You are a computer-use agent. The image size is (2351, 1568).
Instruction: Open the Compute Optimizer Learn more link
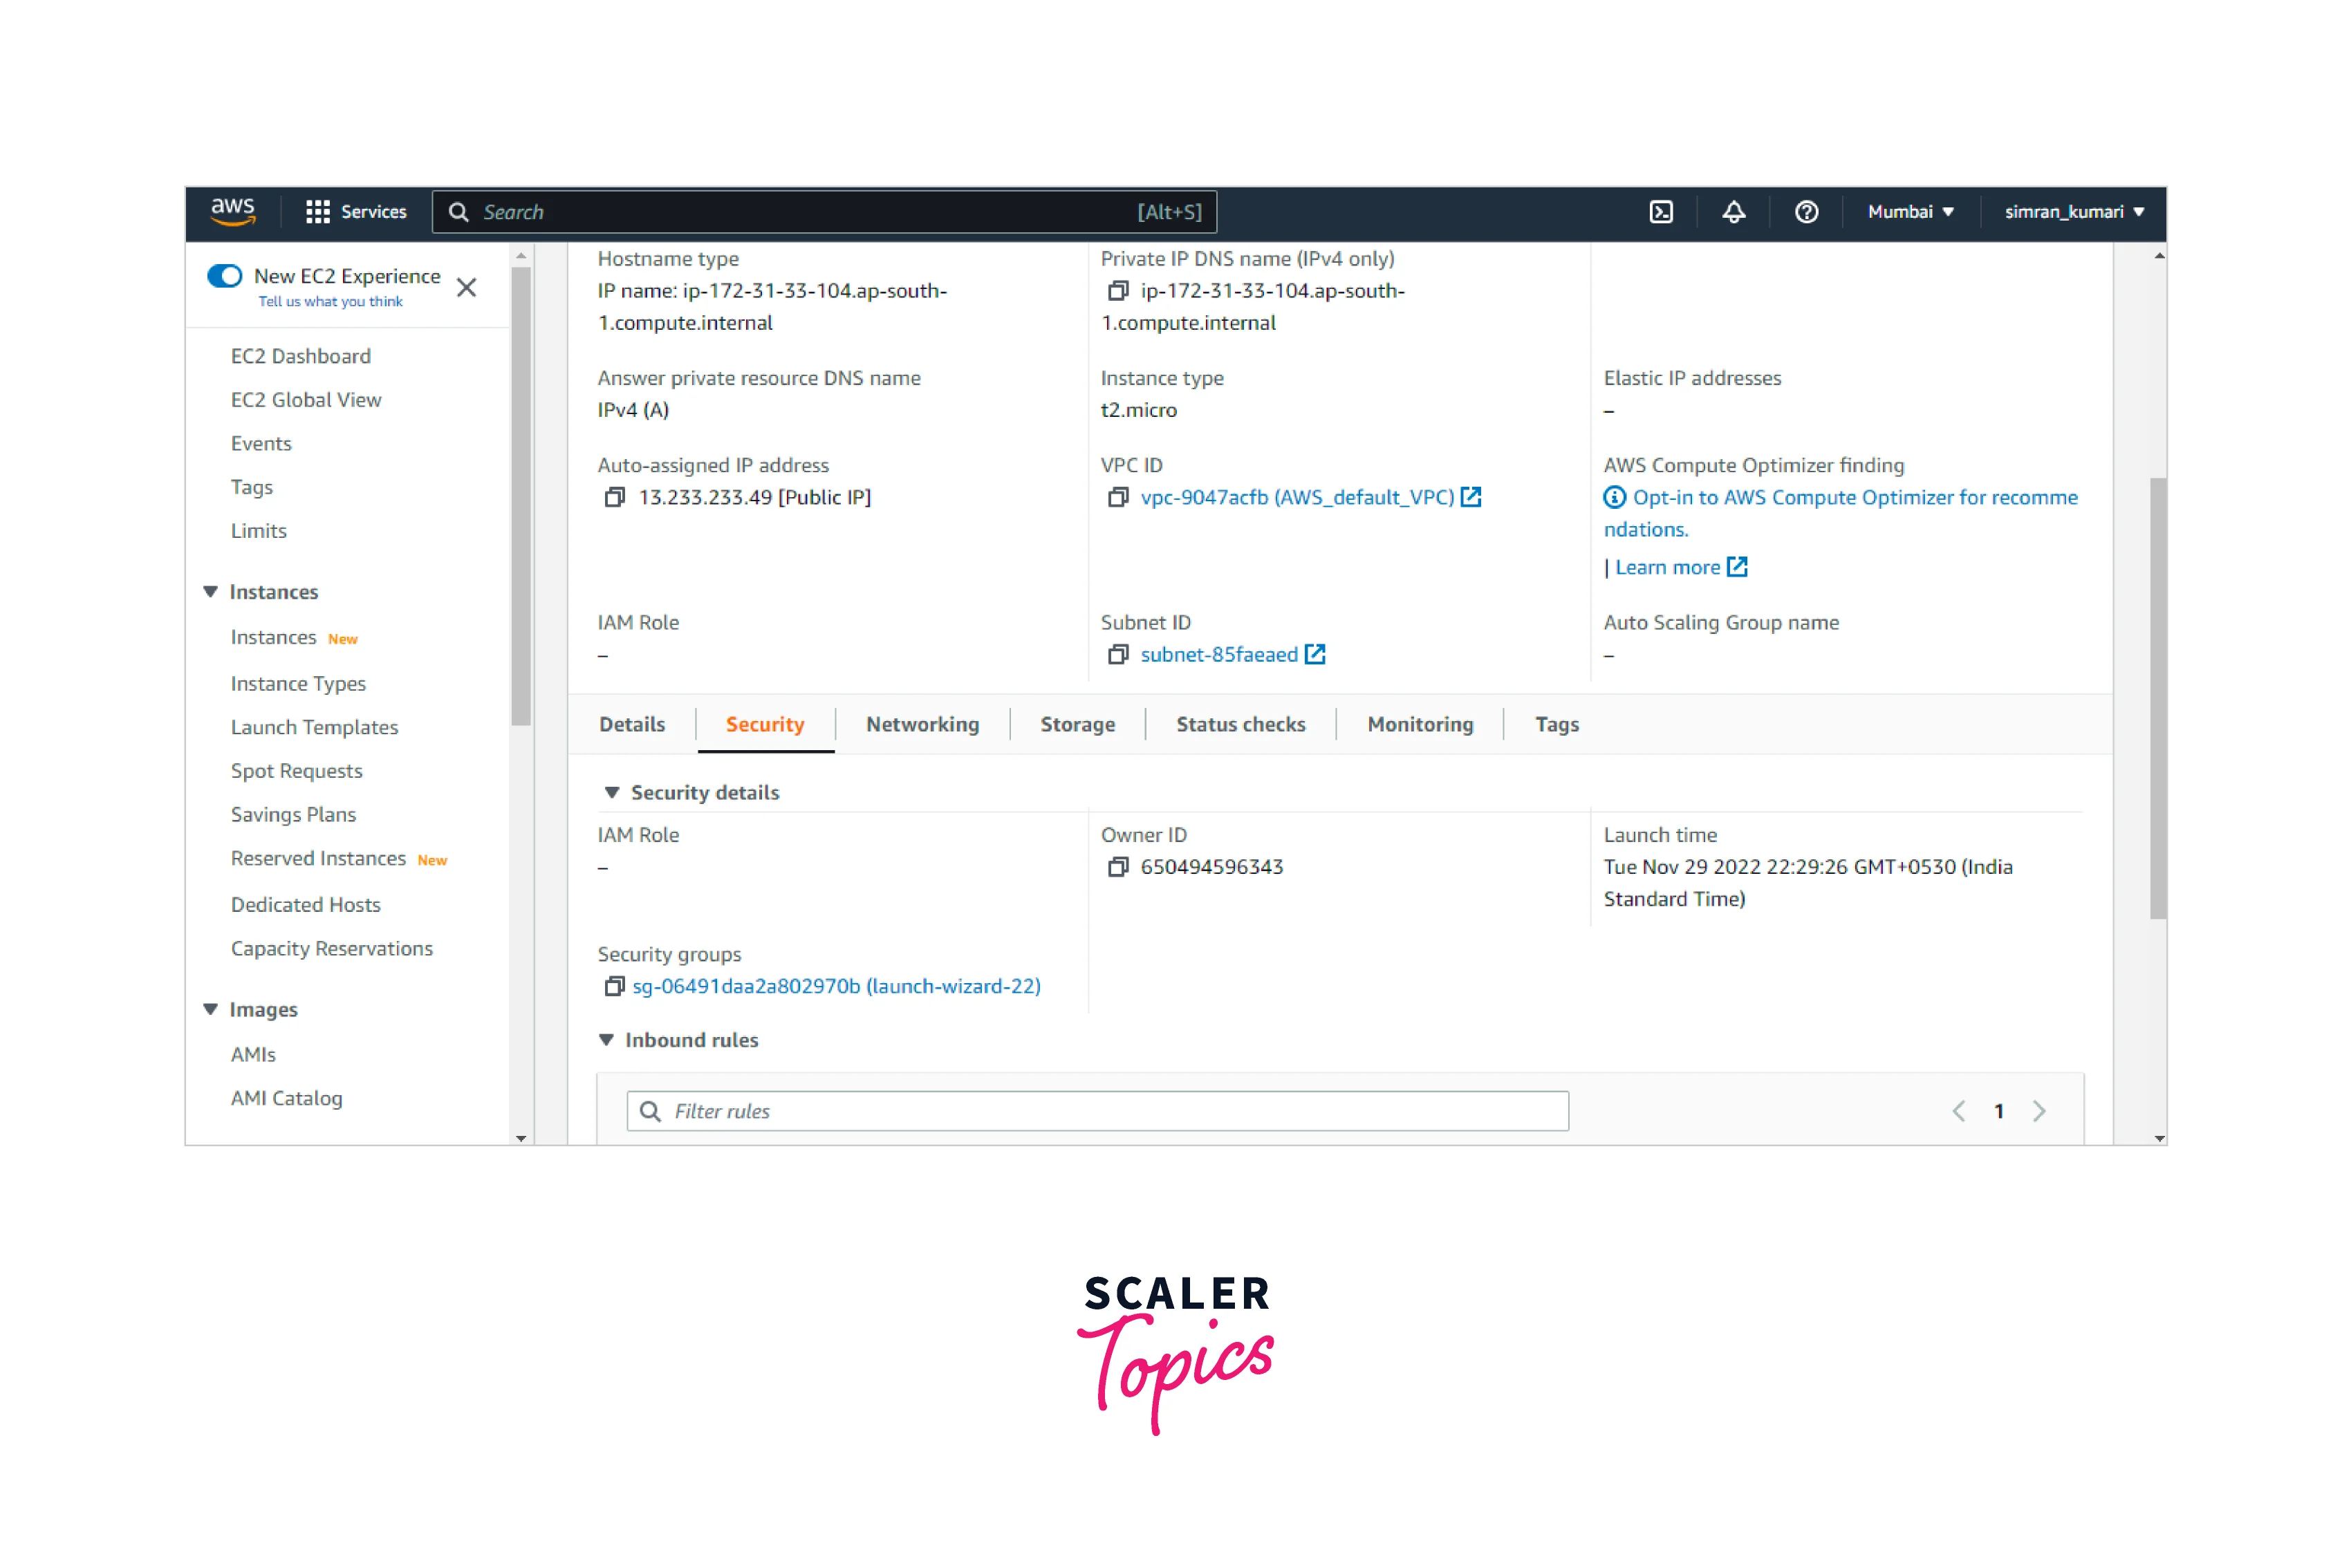(1668, 567)
